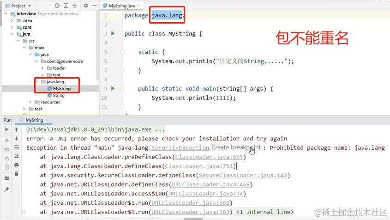Click line 6 println statement in editor
Screen dimensions: 390x220
coord(222,61)
